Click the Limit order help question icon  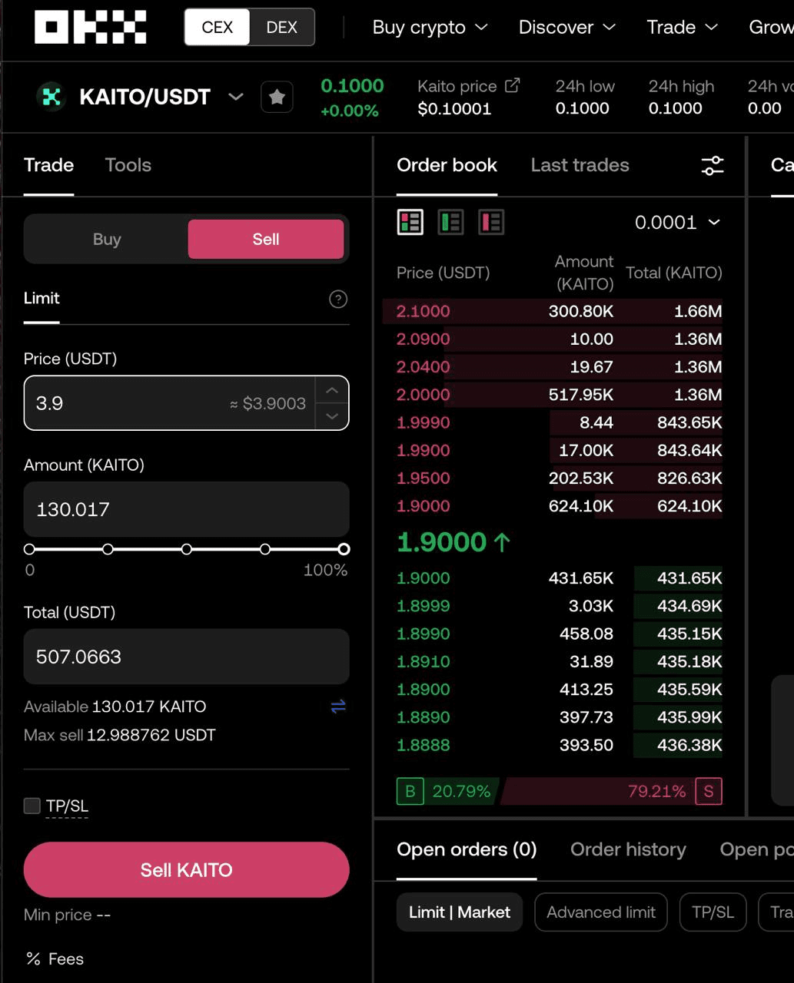click(338, 299)
